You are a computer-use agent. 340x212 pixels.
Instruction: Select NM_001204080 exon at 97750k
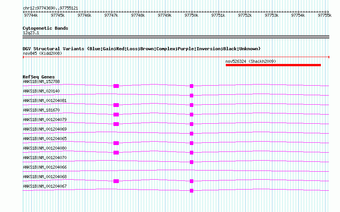click(x=191, y=153)
